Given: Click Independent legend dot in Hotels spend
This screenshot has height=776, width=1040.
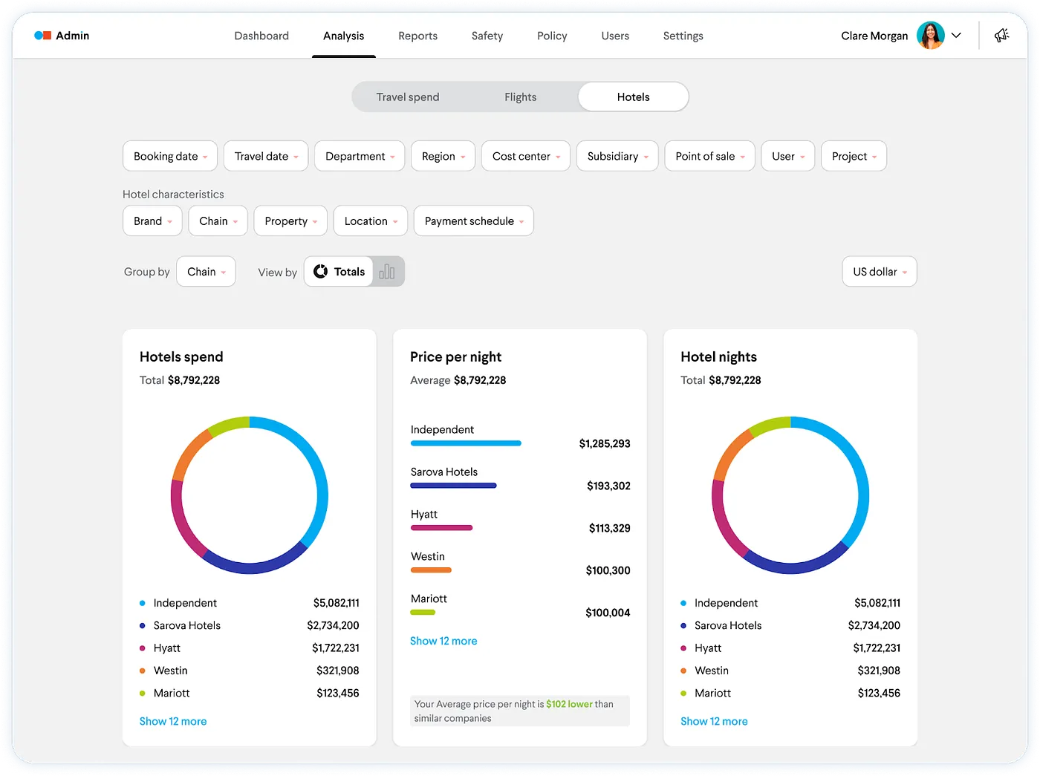Looking at the screenshot, I should pyautogui.click(x=143, y=603).
